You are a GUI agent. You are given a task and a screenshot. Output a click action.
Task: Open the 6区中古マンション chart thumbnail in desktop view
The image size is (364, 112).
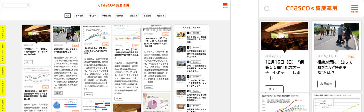[96, 34]
